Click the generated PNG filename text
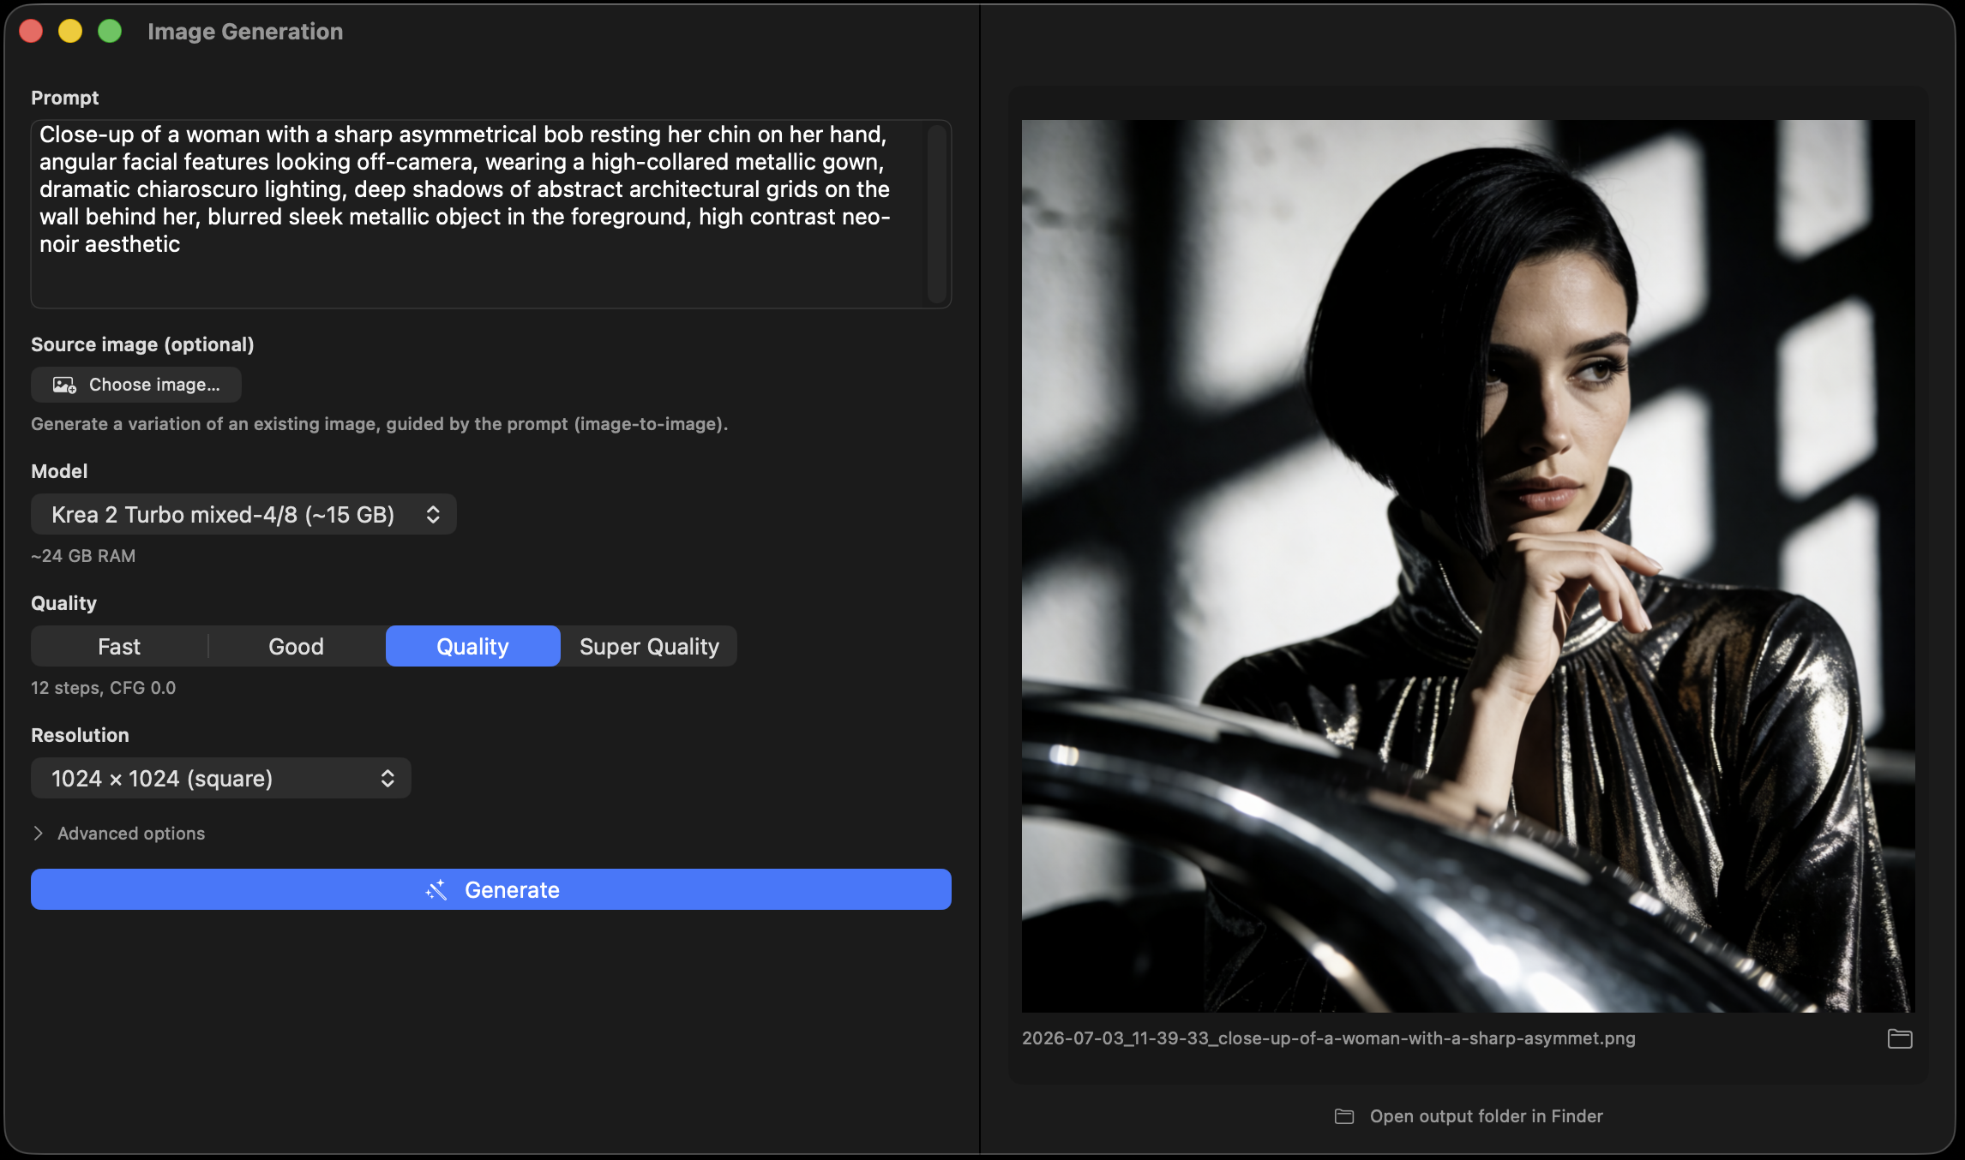 click(1328, 1038)
